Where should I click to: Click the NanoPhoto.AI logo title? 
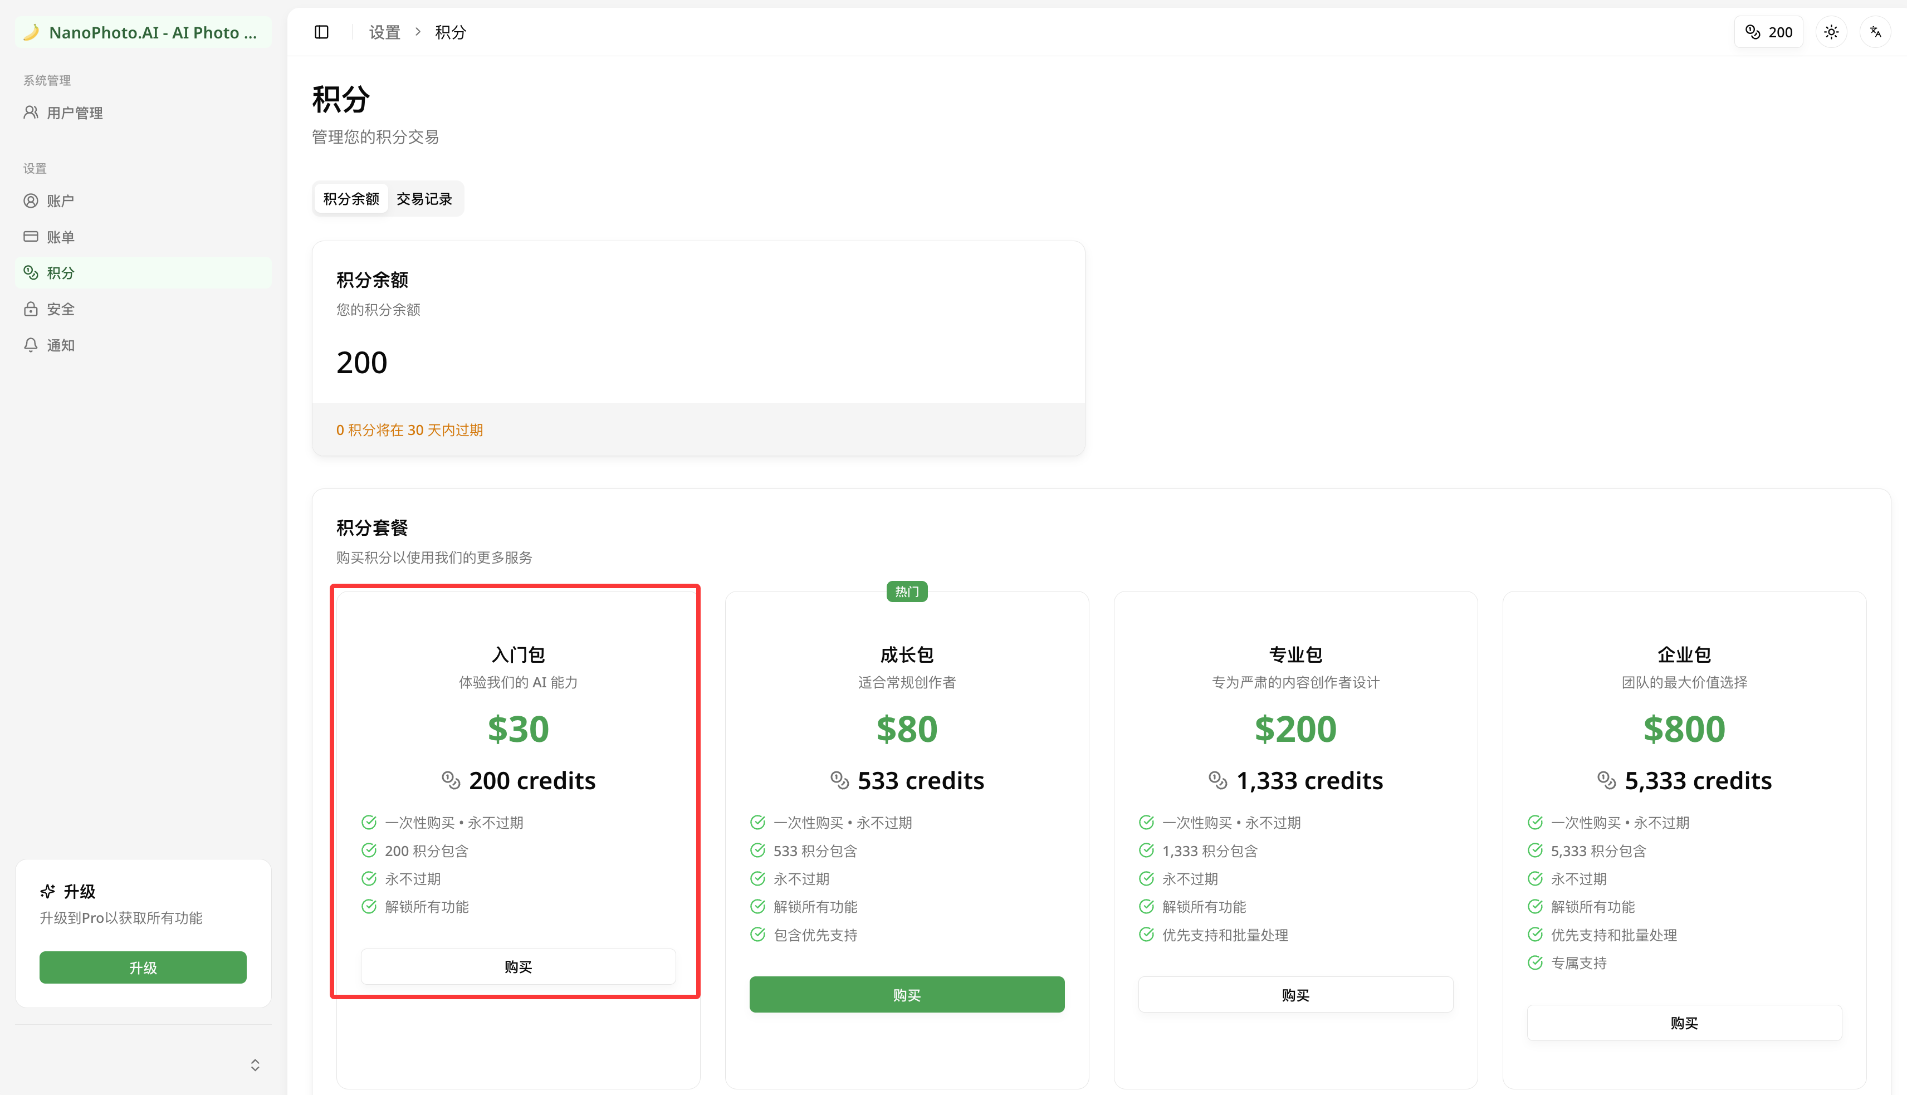pyautogui.click(x=153, y=32)
